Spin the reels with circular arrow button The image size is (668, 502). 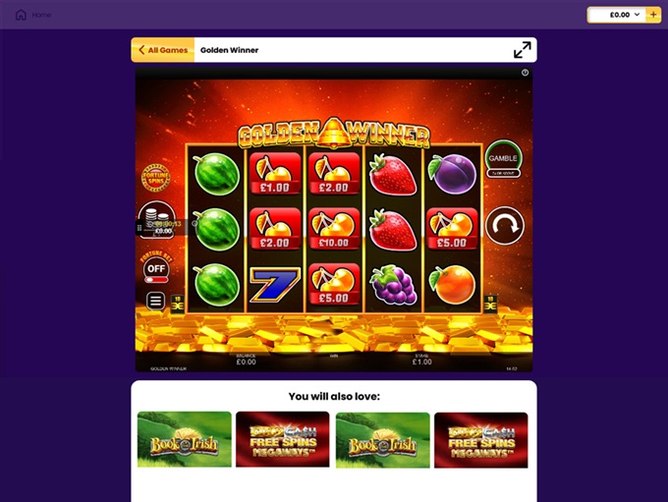pos(505,225)
